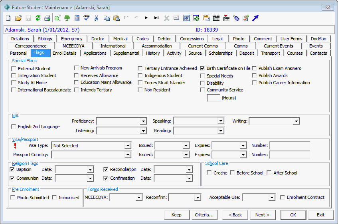Click the green tree icon
This screenshot has height=224, width=338.
tap(67, 18)
